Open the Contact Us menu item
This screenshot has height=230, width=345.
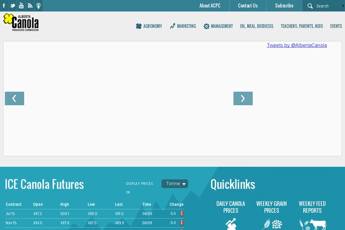click(248, 6)
